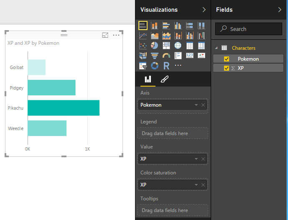The width and height of the screenshot is (288, 220).
Task: Select the Multi-row card visualization
Action: [178, 56]
